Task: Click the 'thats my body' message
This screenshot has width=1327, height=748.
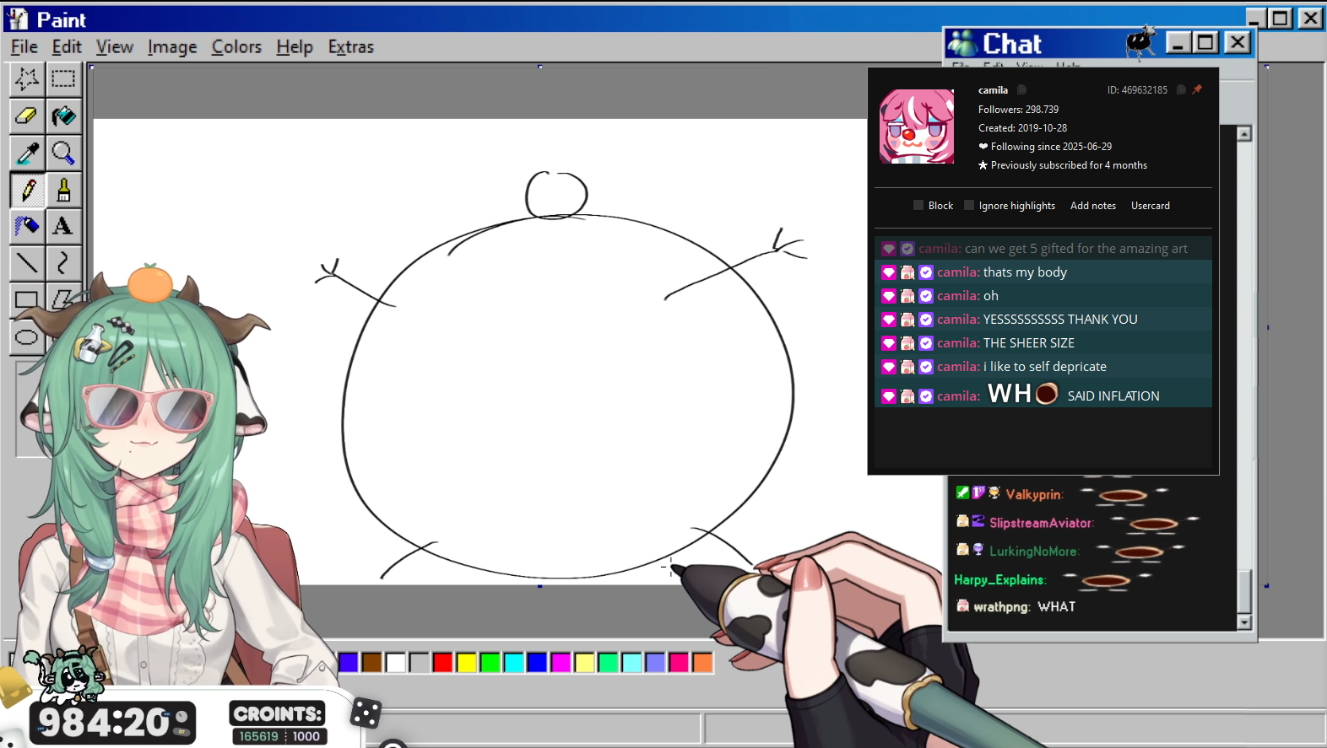Action: tap(1043, 272)
